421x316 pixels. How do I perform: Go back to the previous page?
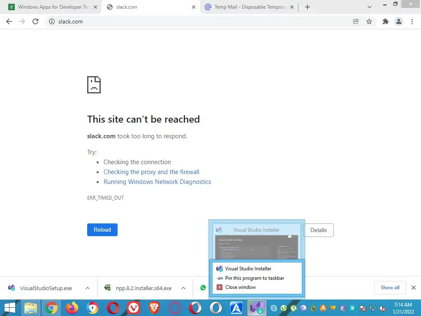click(9, 21)
